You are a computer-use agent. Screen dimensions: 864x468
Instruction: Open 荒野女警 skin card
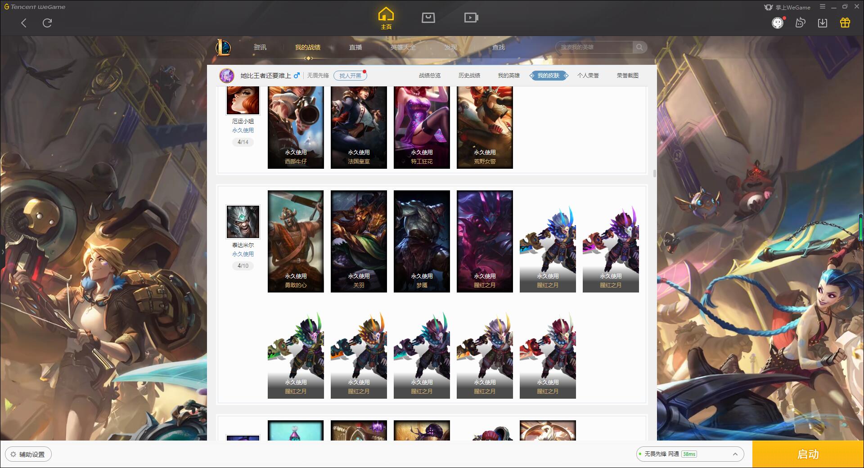coord(485,127)
